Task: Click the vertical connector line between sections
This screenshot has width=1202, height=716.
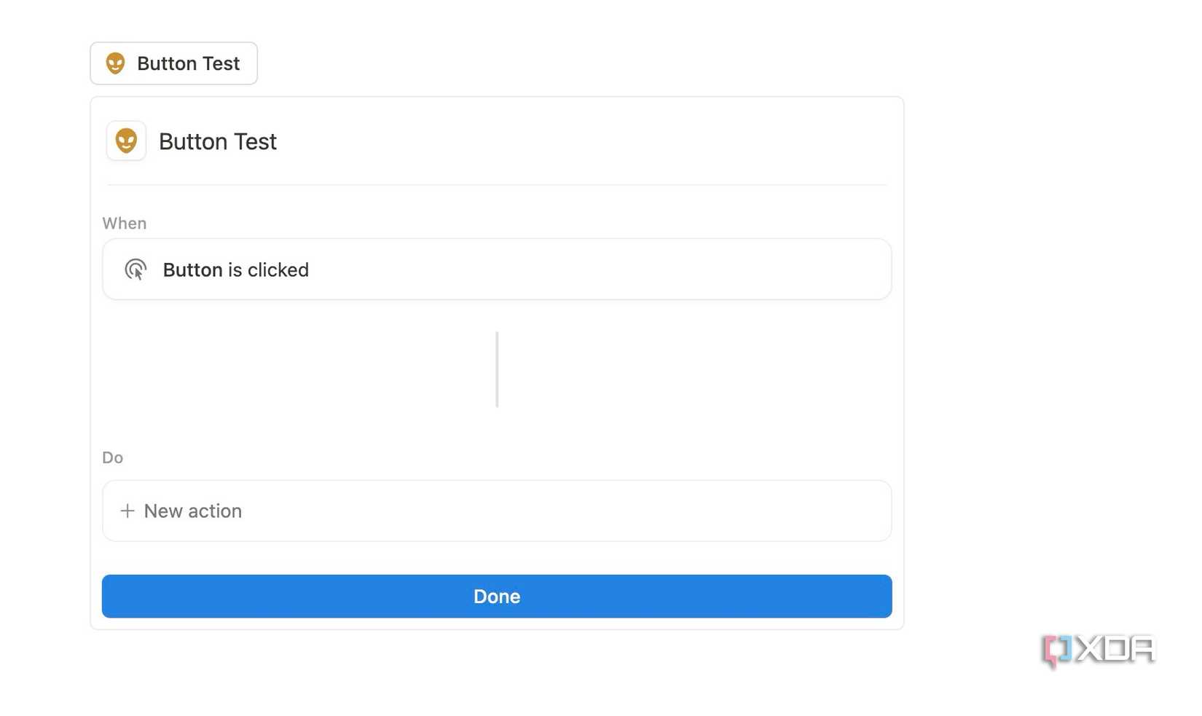Action: click(x=497, y=369)
